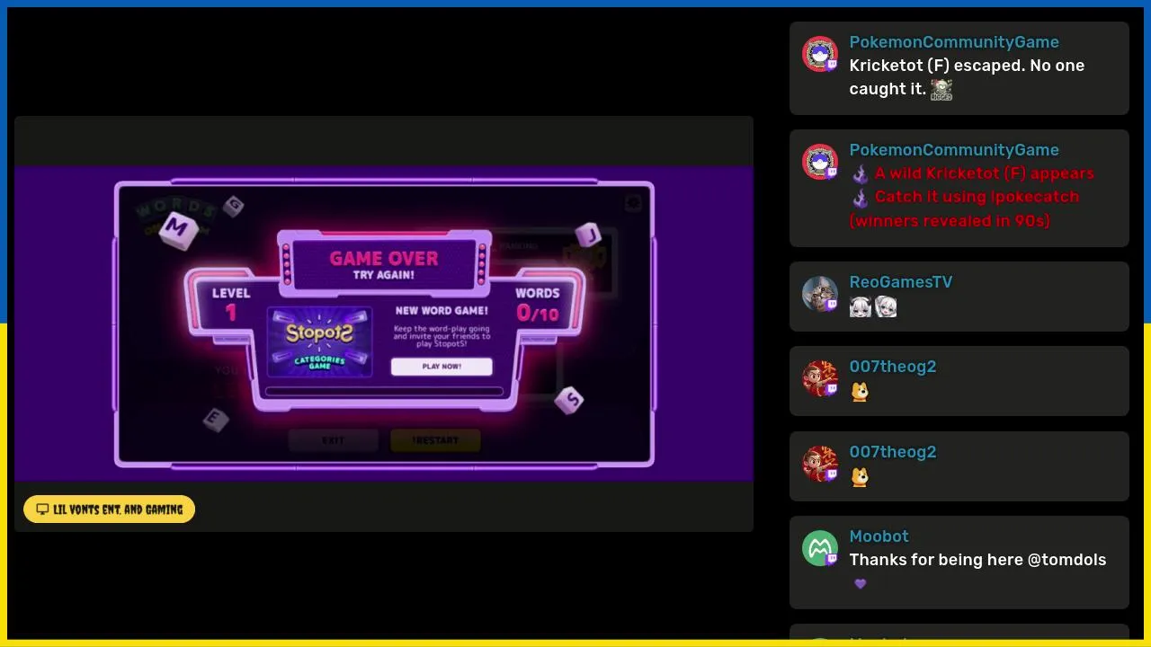Click 'Thanks for being here @tomdols' text
1151x647 pixels.
pos(977,560)
